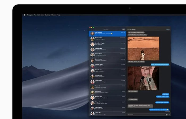Screen dimensions: 186x119
Task: Open the dark alley photo attachment
Action: 143,78
